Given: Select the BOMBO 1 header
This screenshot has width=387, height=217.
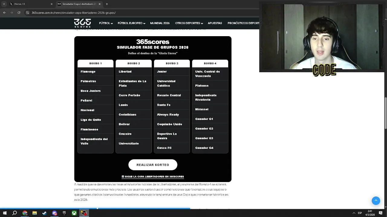Looking at the screenshot, I should (96, 63).
